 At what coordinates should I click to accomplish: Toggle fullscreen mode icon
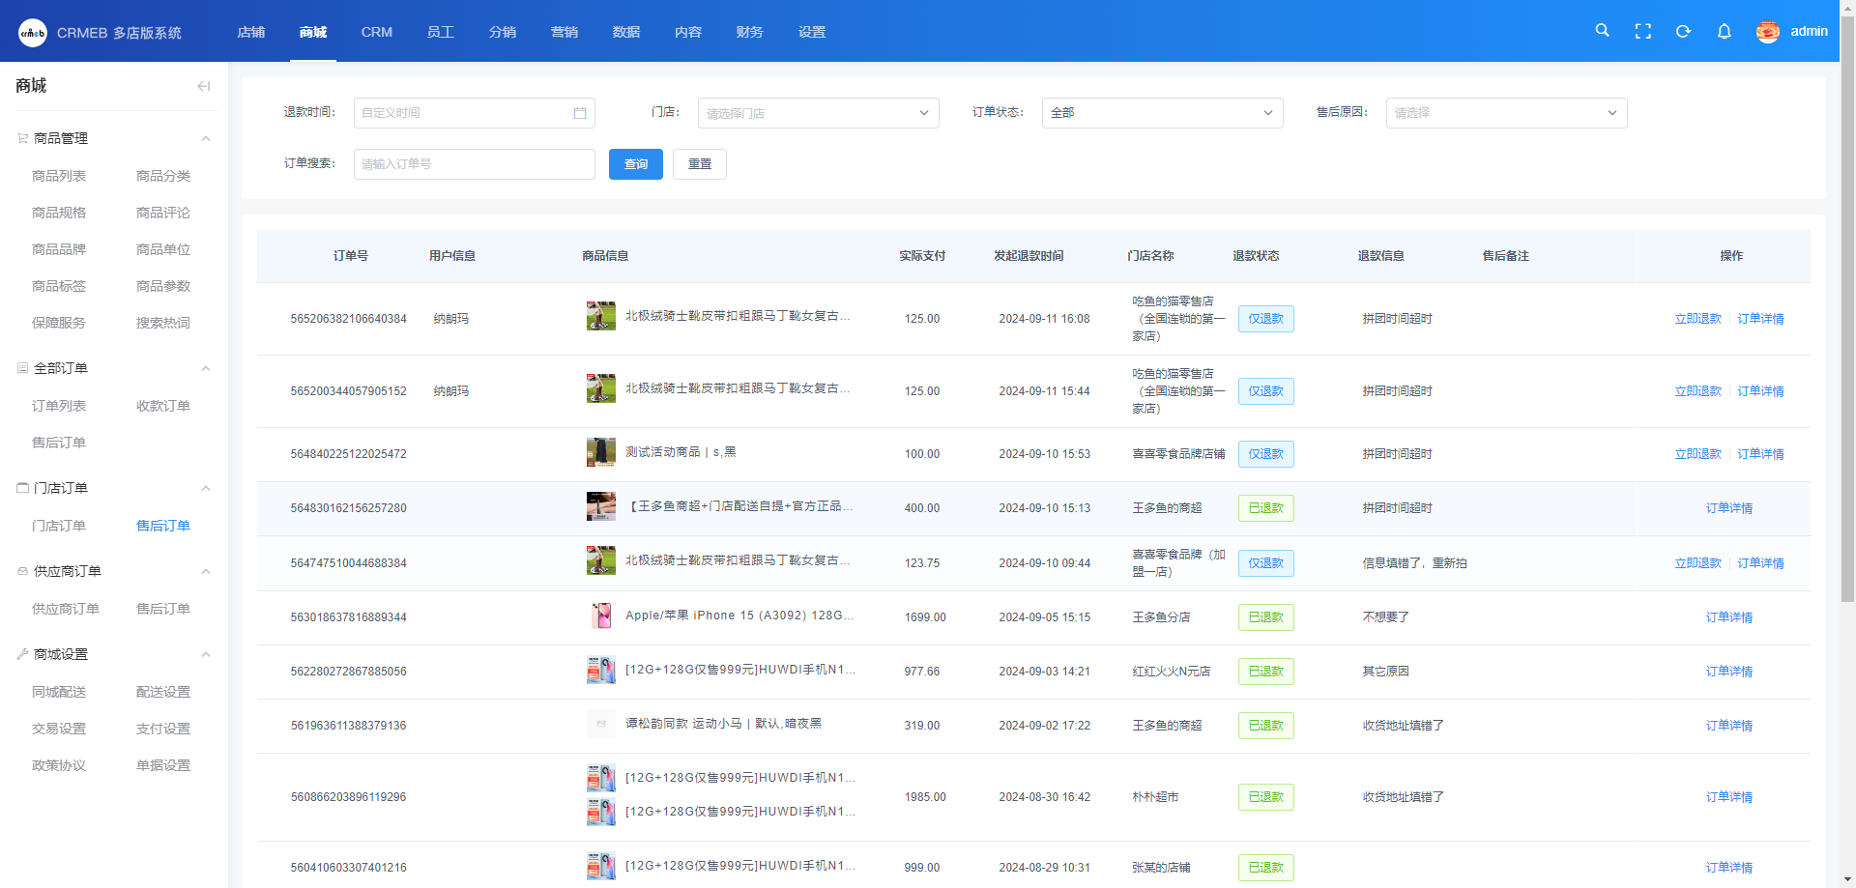(x=1642, y=31)
